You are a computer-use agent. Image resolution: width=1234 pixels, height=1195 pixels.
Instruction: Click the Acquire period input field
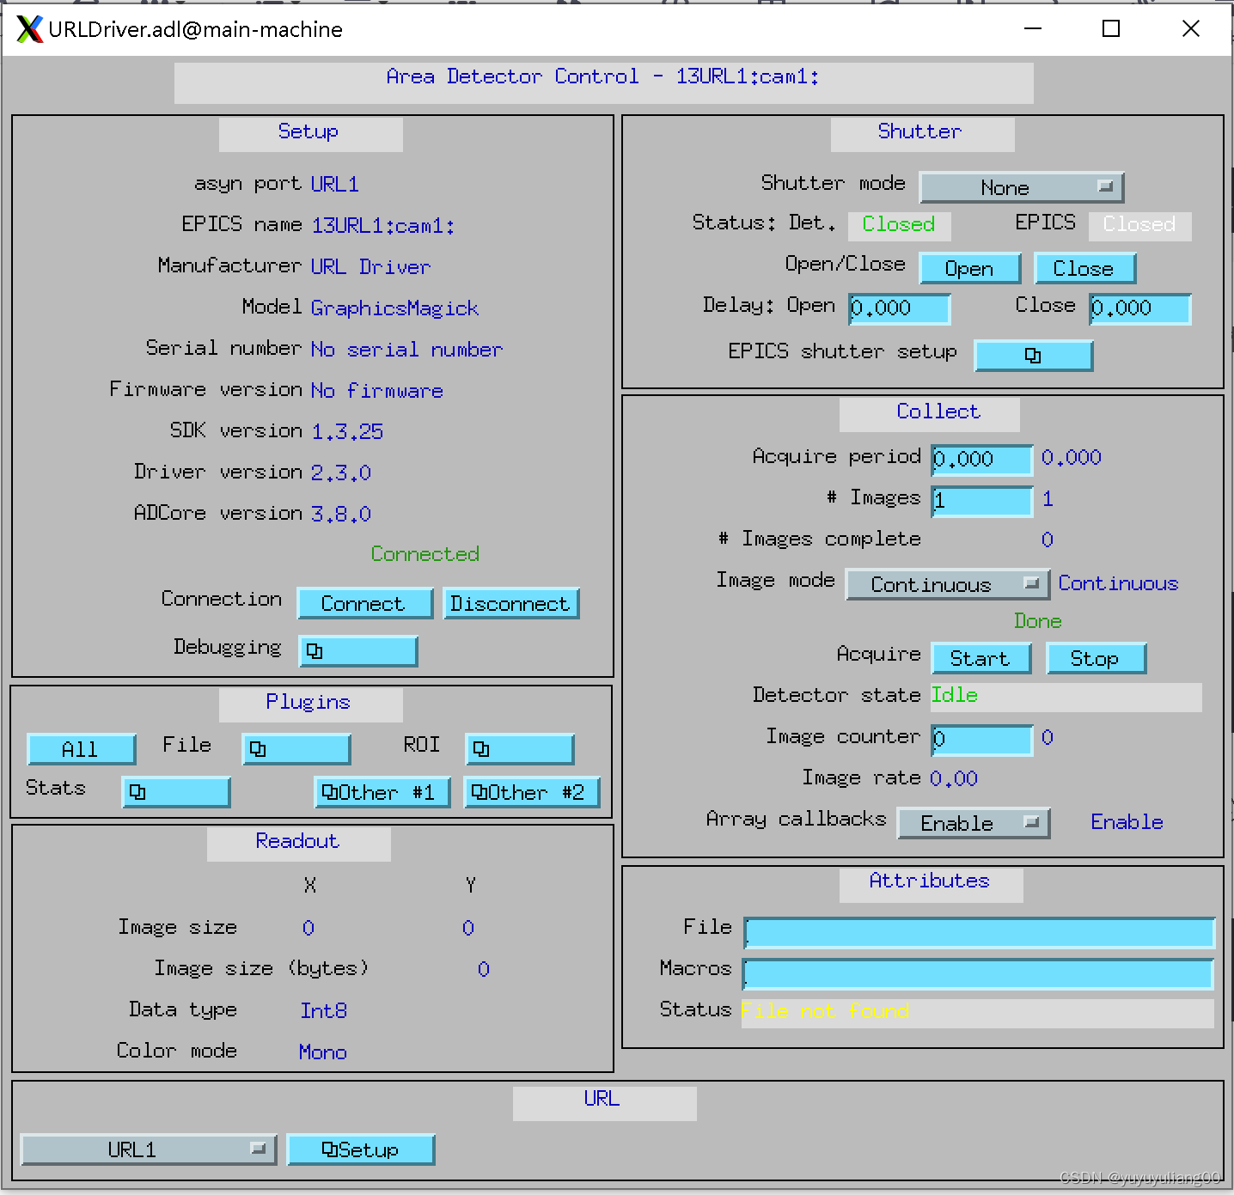(x=980, y=460)
